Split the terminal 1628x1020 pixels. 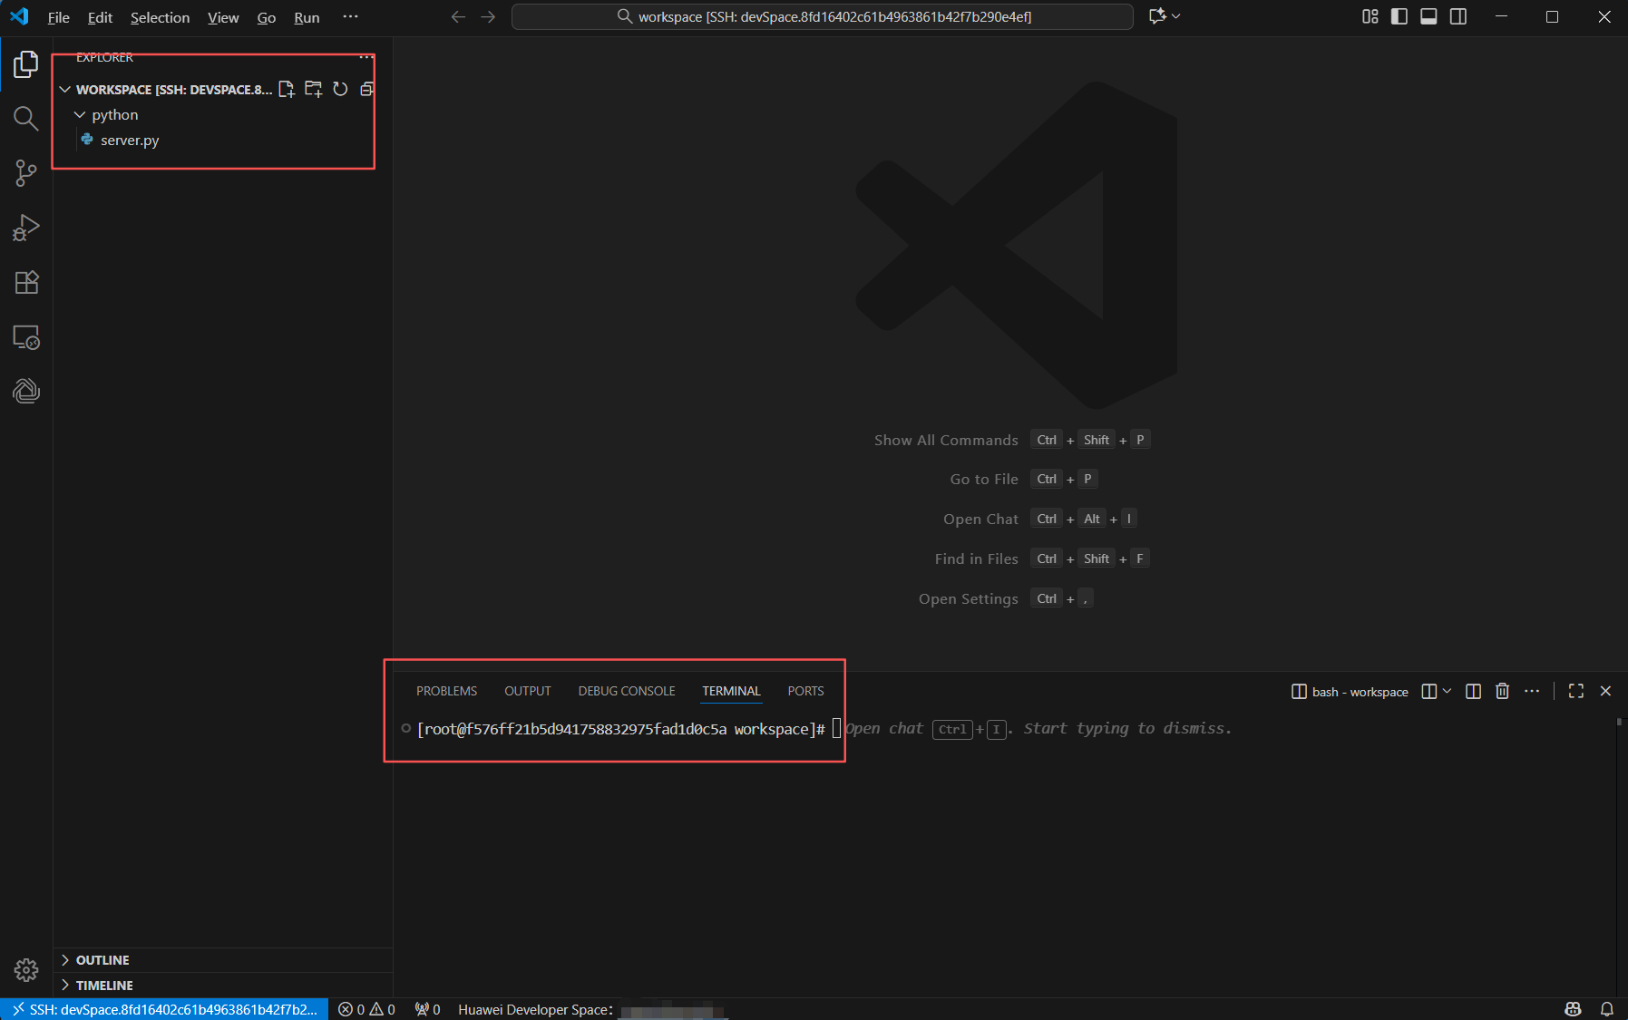tap(1474, 691)
